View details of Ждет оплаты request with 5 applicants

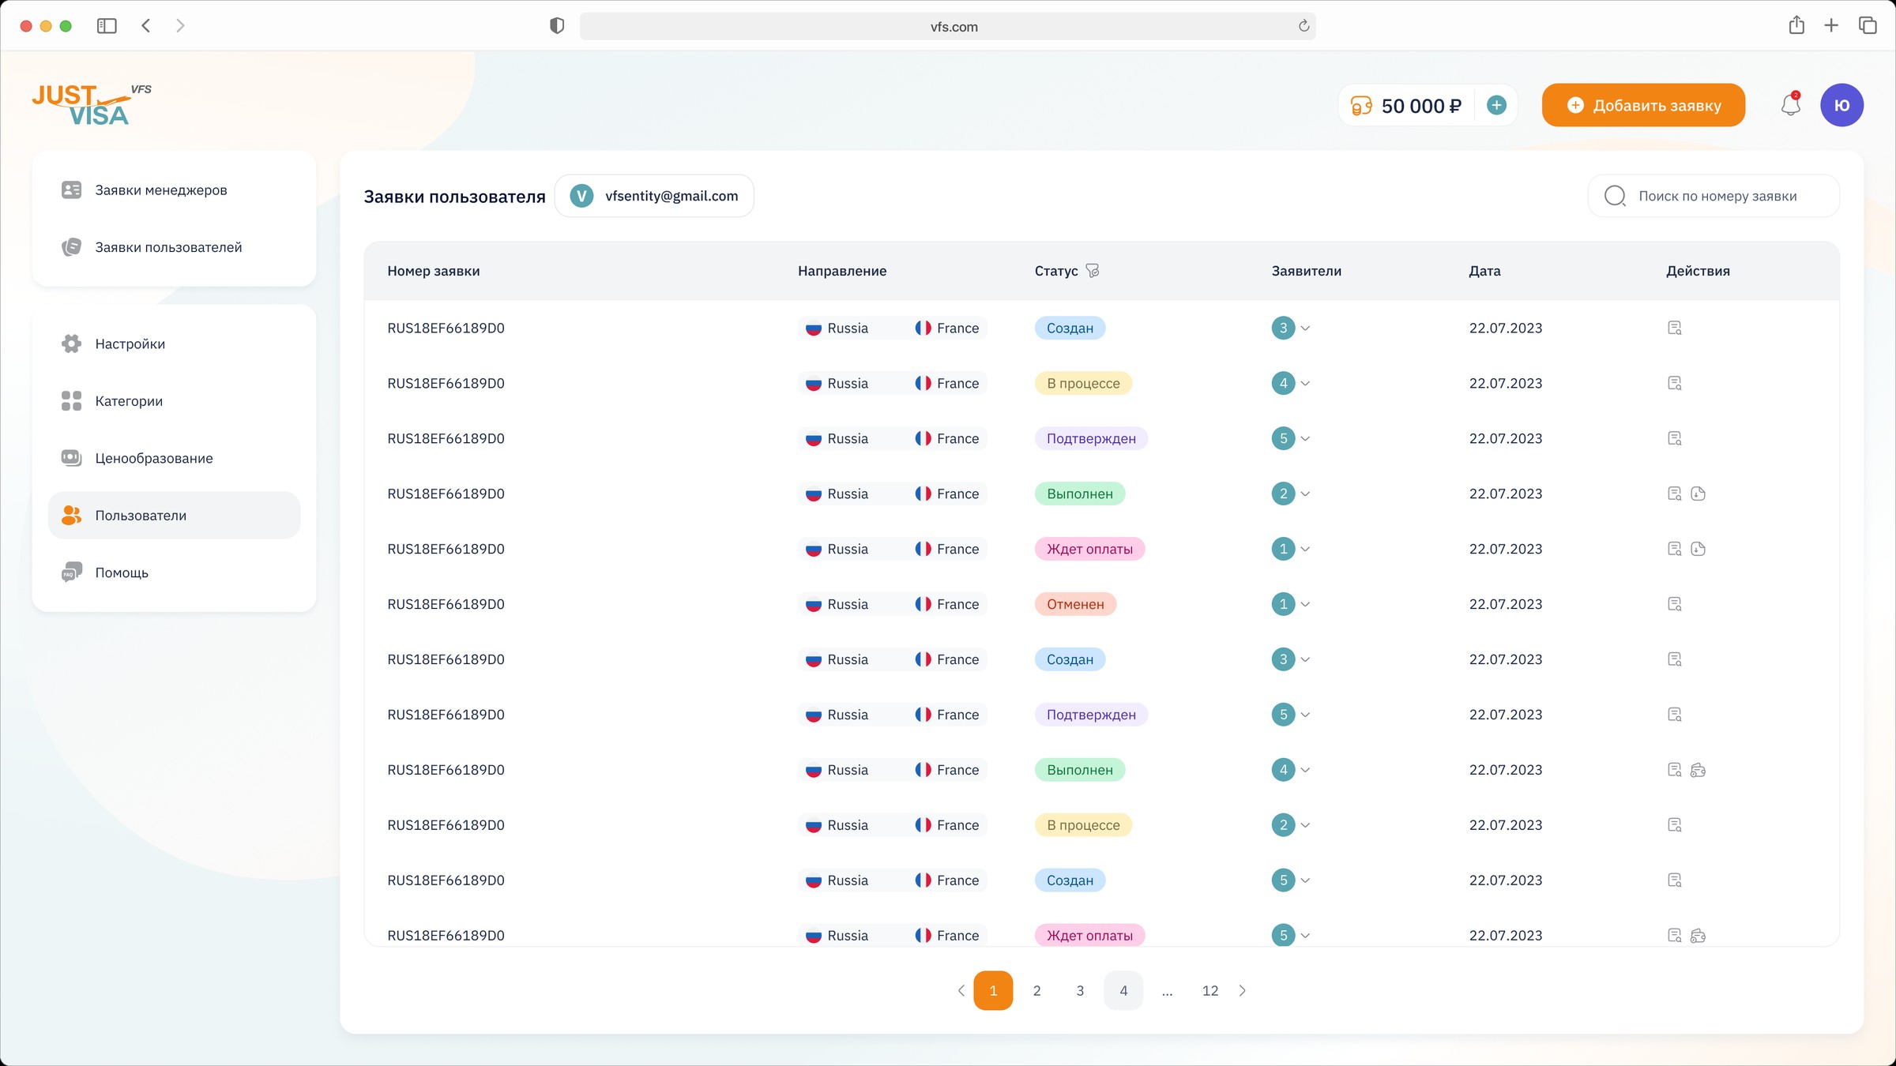pyautogui.click(x=1674, y=936)
